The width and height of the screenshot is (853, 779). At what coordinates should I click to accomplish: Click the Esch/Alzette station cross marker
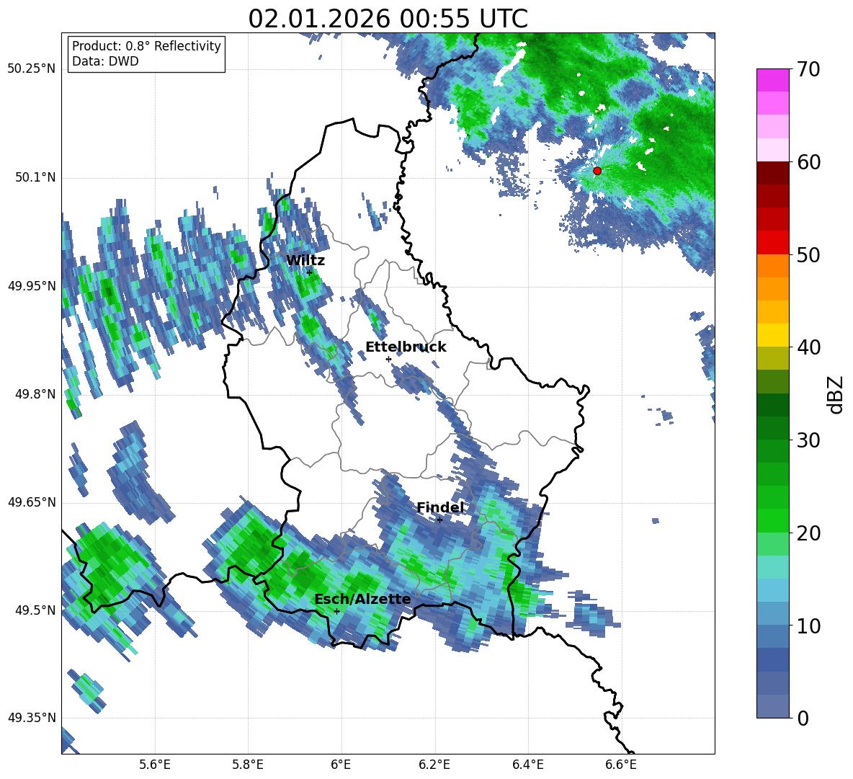[336, 611]
